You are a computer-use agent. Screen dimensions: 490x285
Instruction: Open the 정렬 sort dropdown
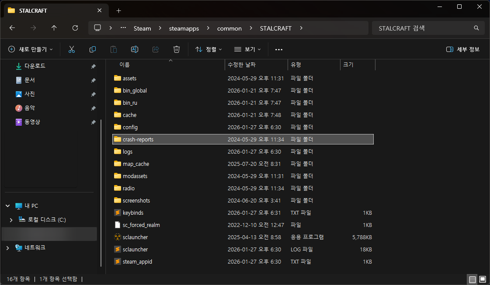209,49
